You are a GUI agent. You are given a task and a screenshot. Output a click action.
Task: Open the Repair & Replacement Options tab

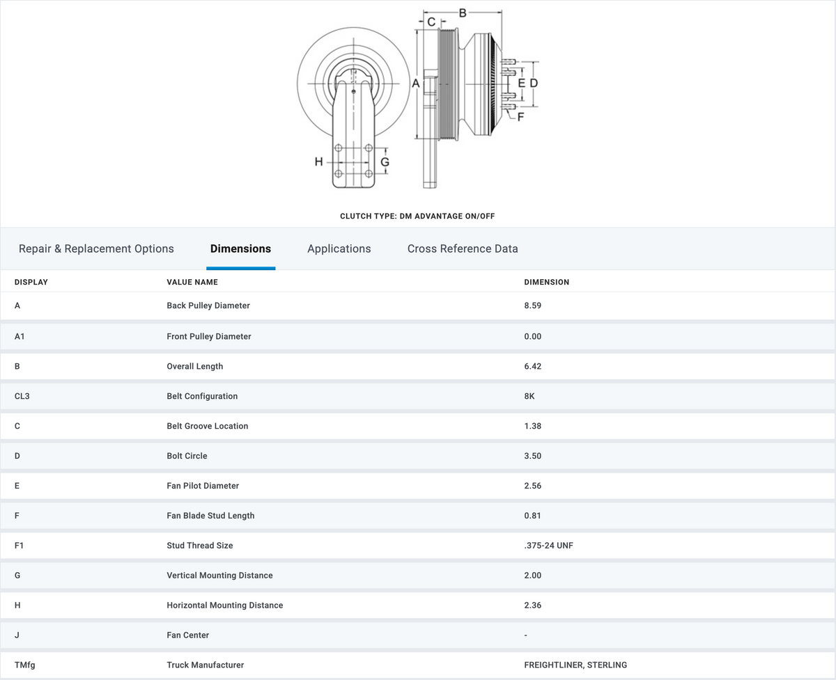pos(96,248)
